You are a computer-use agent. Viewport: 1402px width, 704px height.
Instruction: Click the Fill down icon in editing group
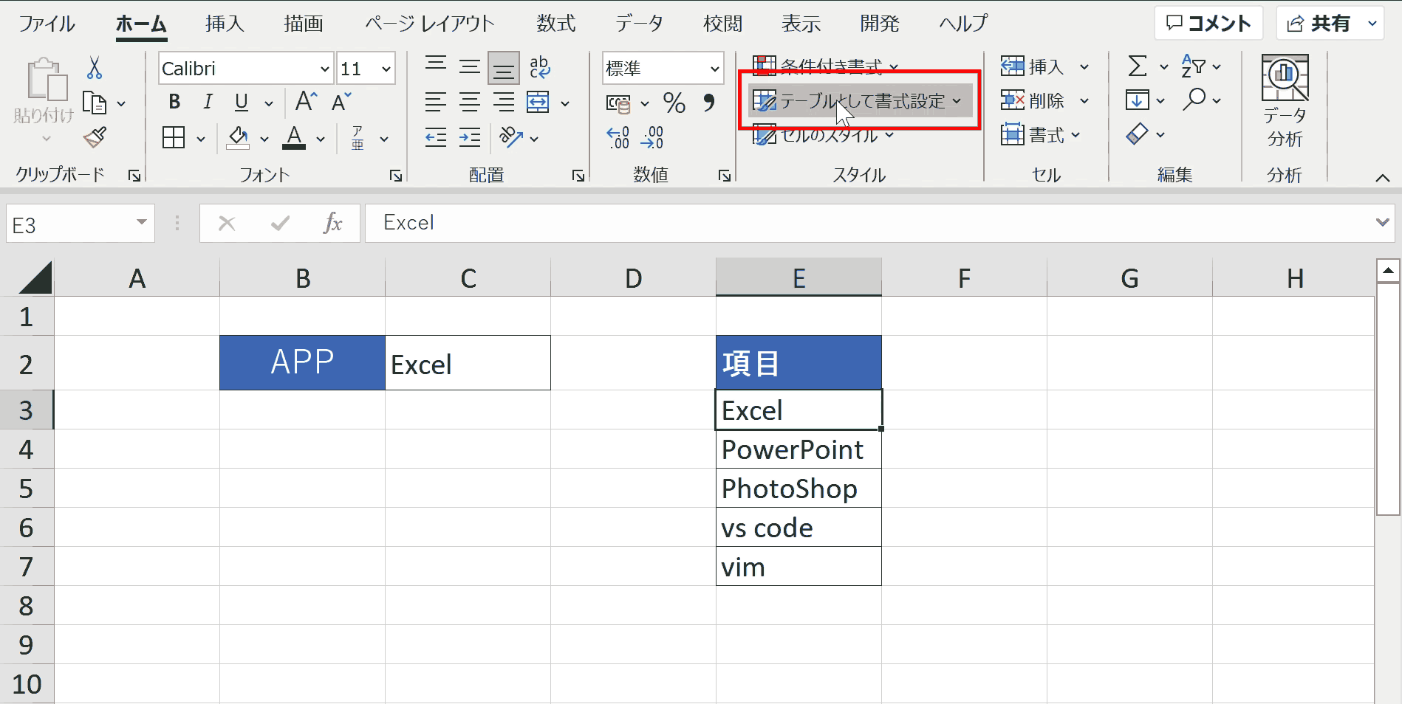pyautogui.click(x=1138, y=100)
